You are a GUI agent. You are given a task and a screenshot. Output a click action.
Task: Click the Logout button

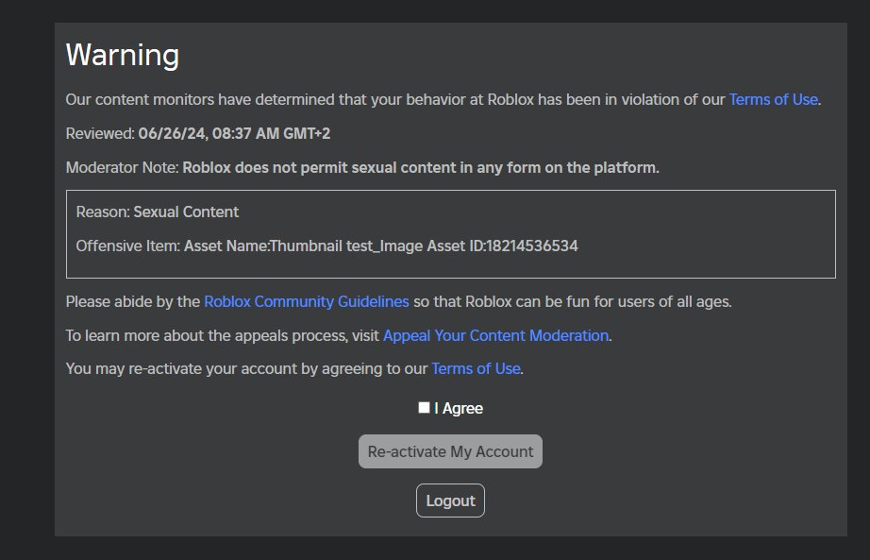coord(450,501)
